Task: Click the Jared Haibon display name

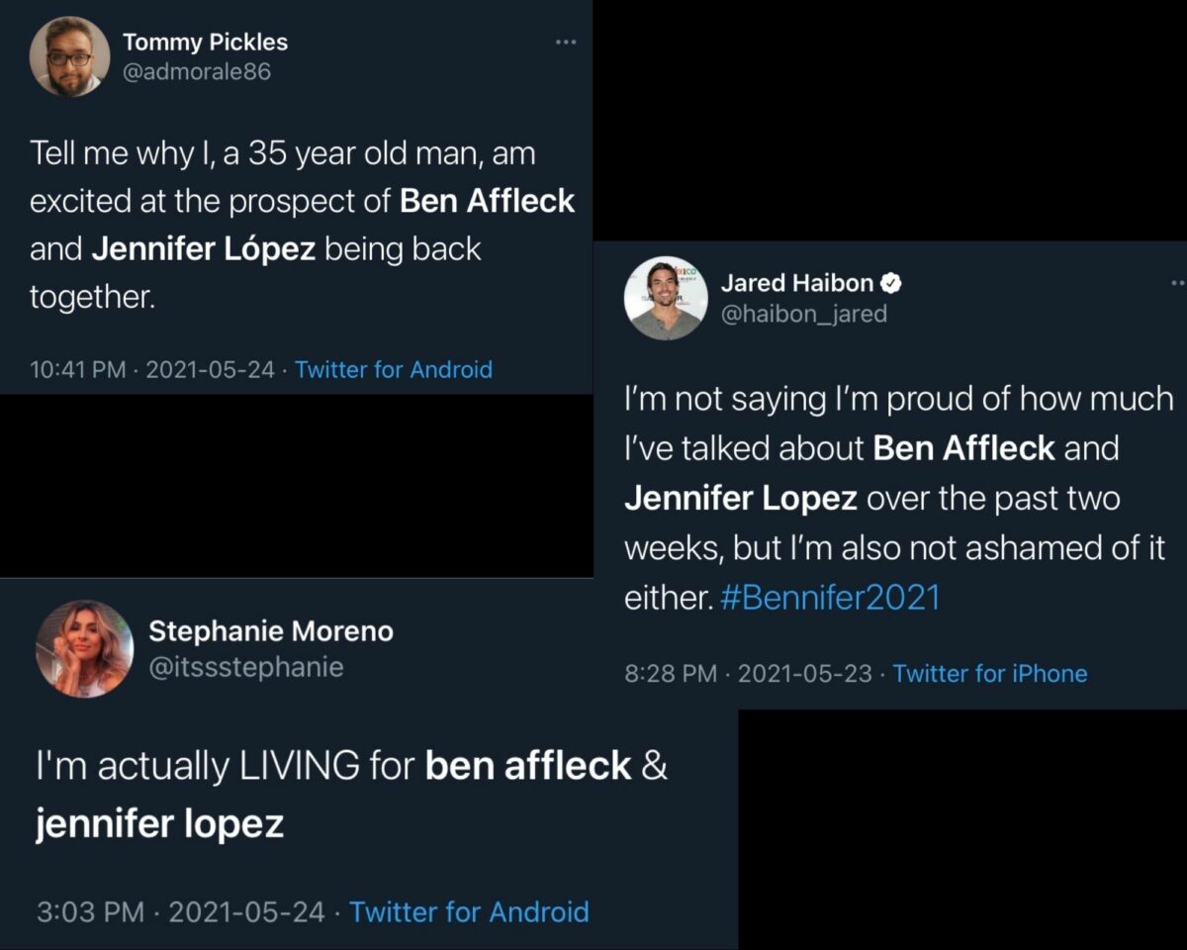Action: [796, 284]
